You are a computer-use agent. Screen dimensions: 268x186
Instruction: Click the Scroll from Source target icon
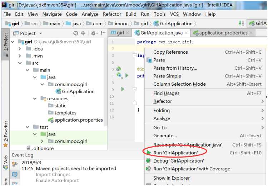[x=75, y=33]
